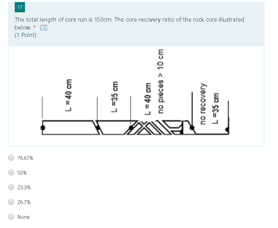Viewport: 278px width, 228px height.
Task: Click the '(1 Point)' text
Action: [x=25, y=35]
